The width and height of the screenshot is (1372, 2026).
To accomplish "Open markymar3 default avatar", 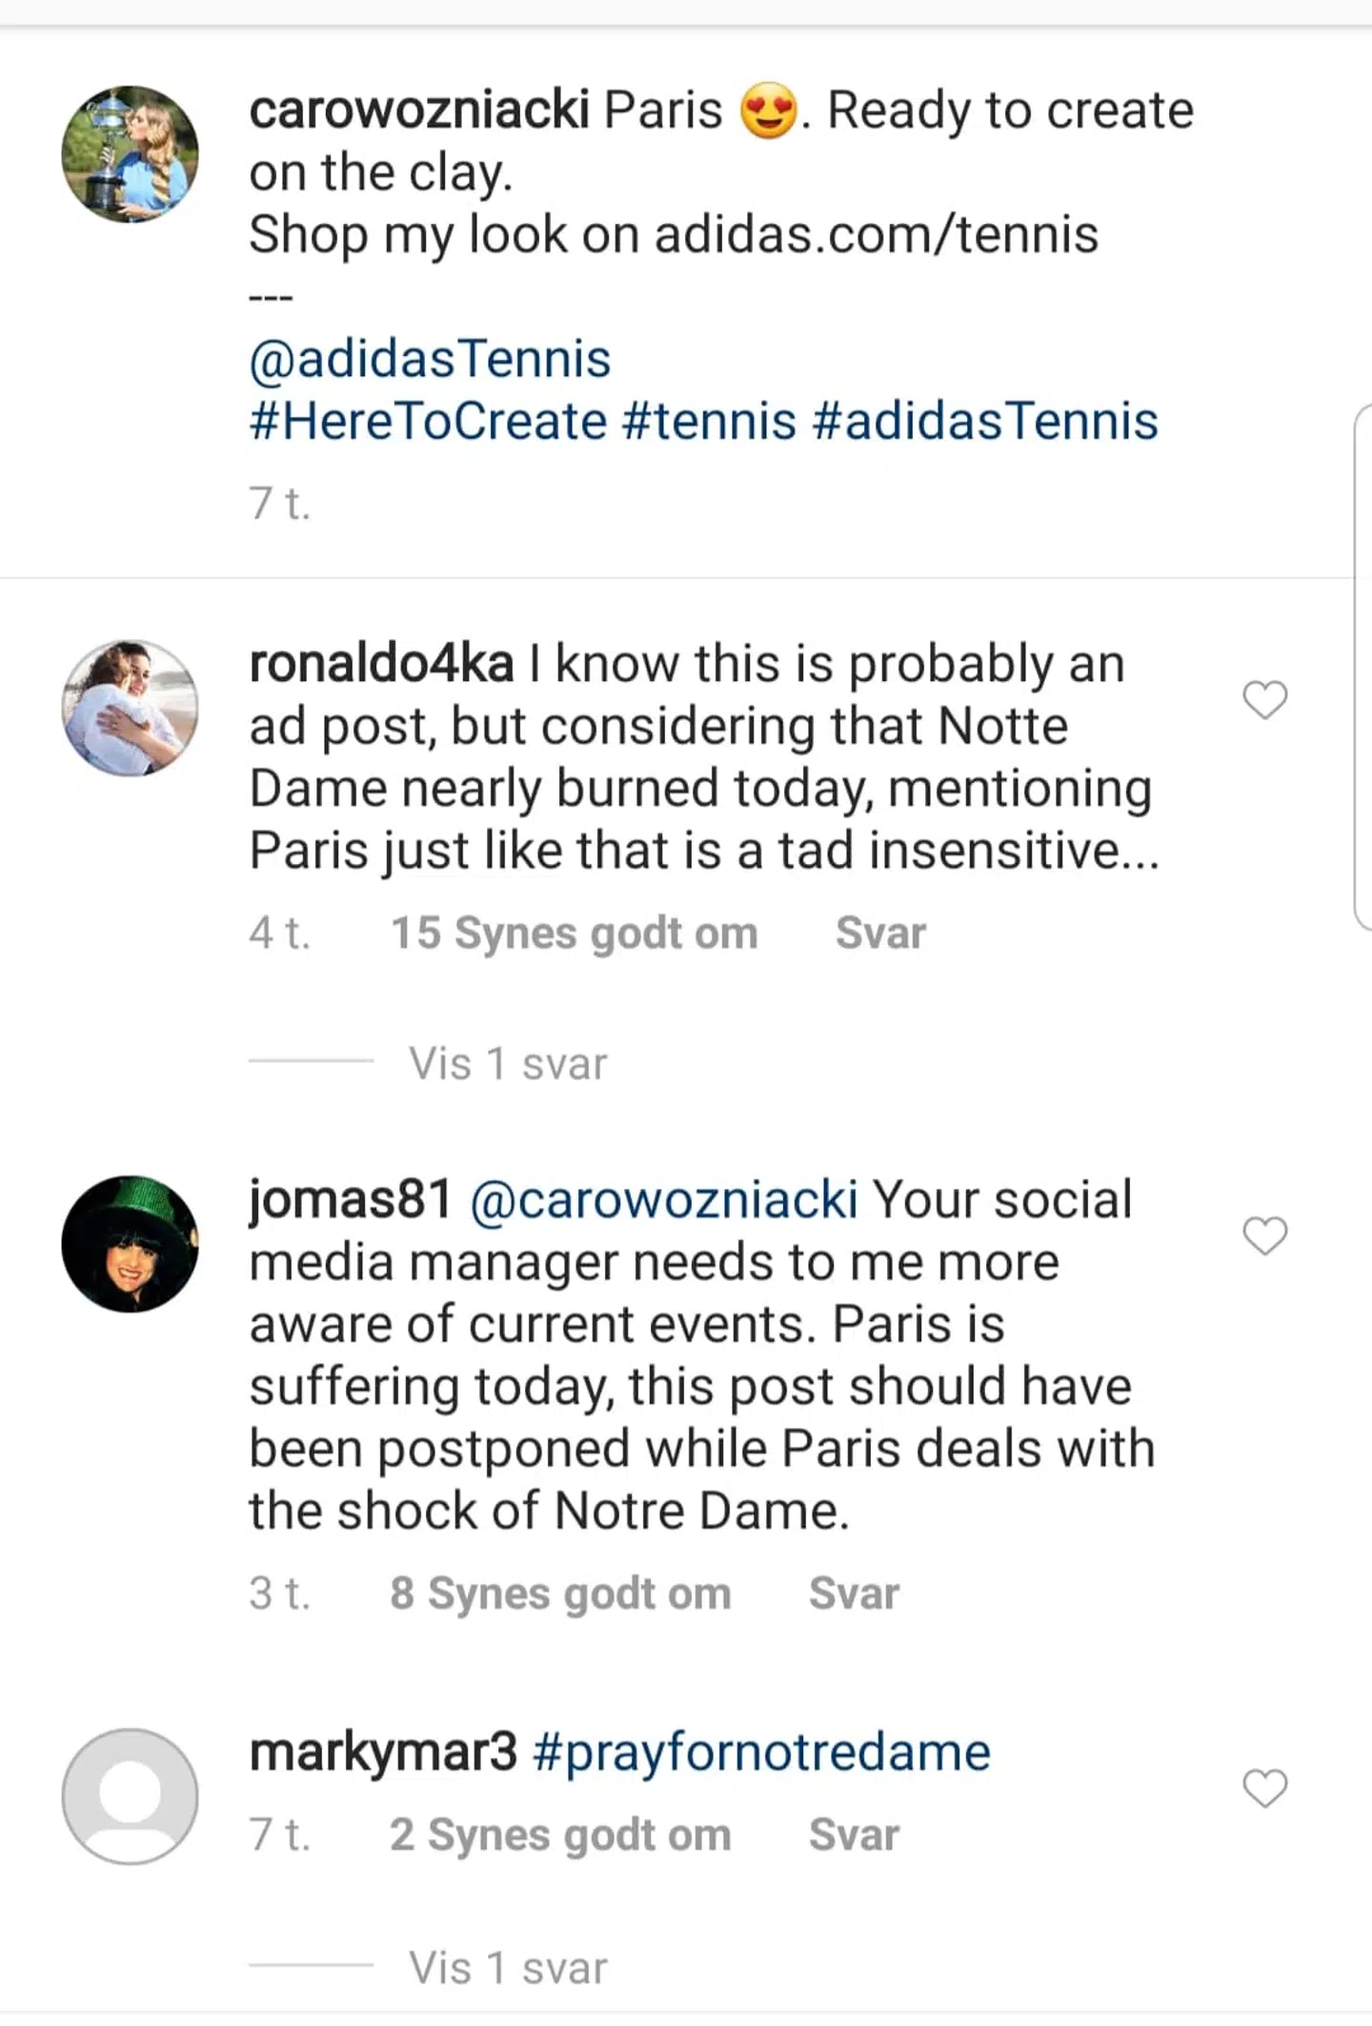I will (x=131, y=1795).
